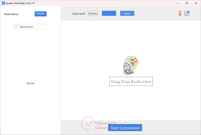Click the Epubor Ridi Mate title bar icon
This screenshot has width=201, height=135.
click(x=4, y=3)
